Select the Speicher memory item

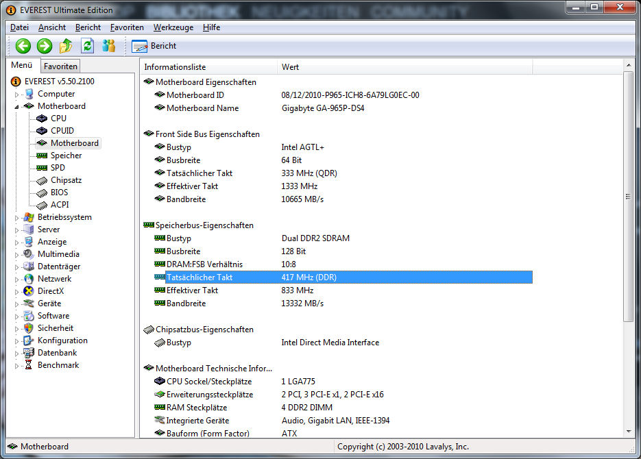(66, 156)
